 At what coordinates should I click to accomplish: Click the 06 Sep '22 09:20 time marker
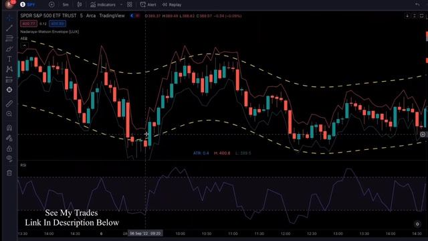coord(145,234)
